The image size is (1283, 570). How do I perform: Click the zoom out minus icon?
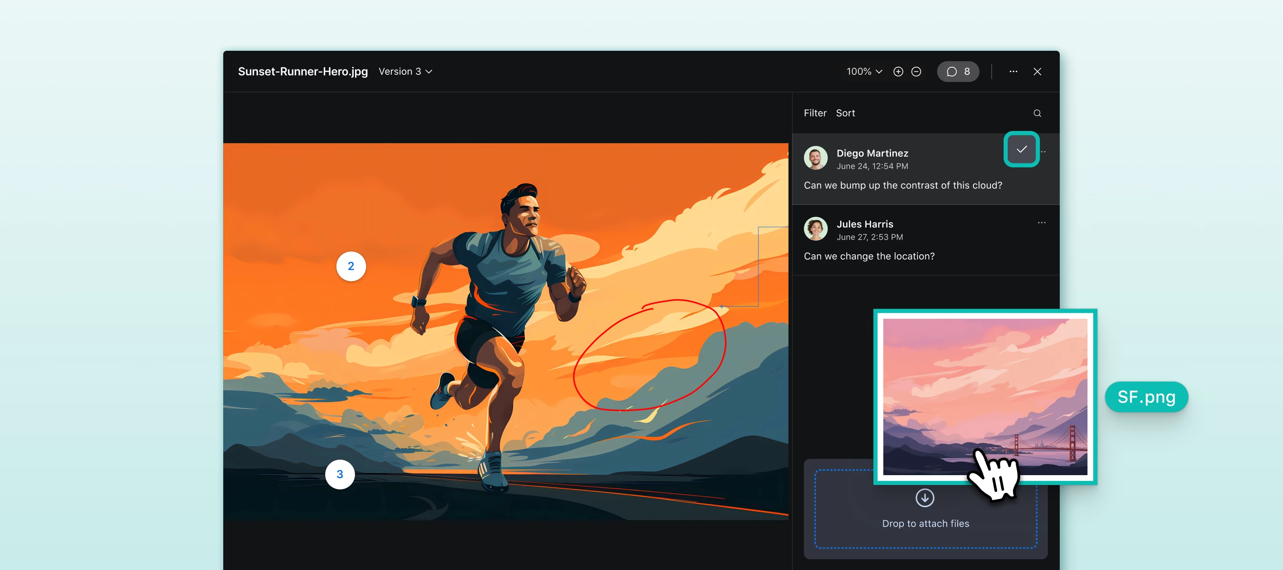916,72
